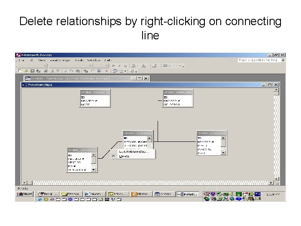Switch to the orders taskbar button
The height and width of the screenshot is (226, 301).
(164, 194)
